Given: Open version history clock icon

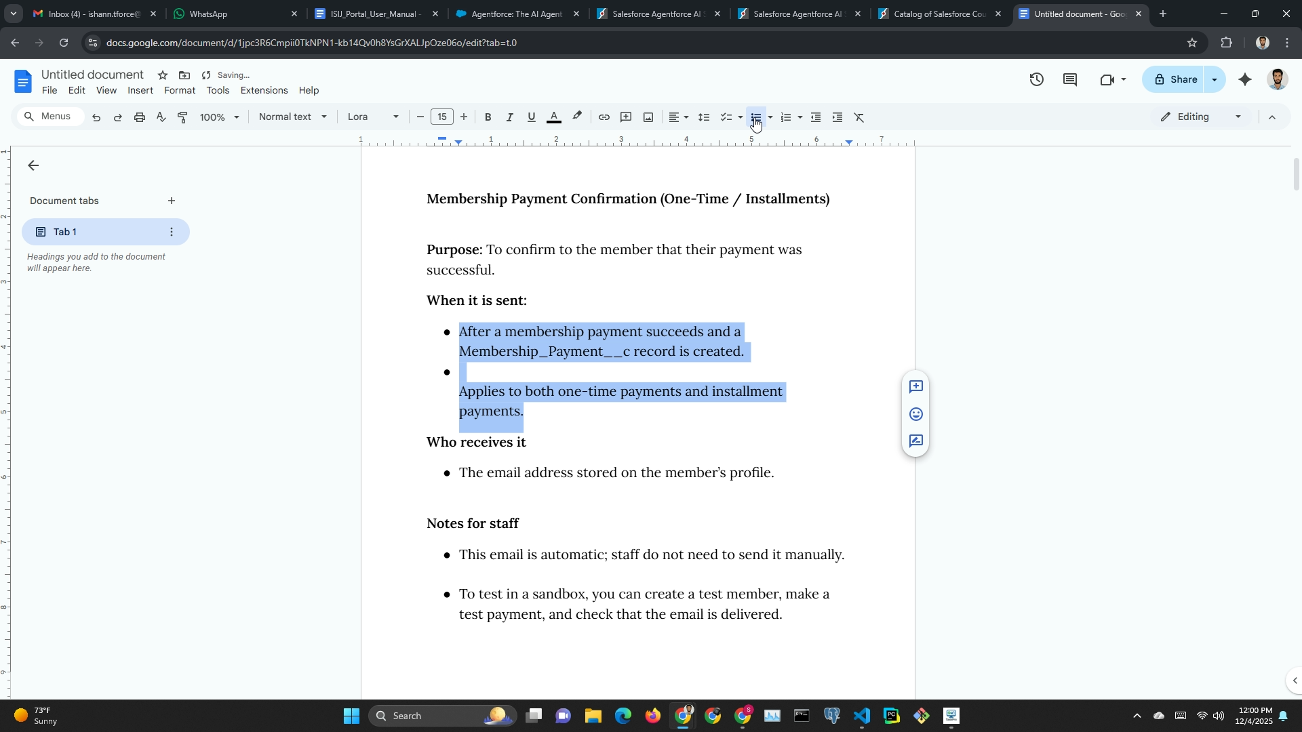Looking at the screenshot, I should (1036, 79).
